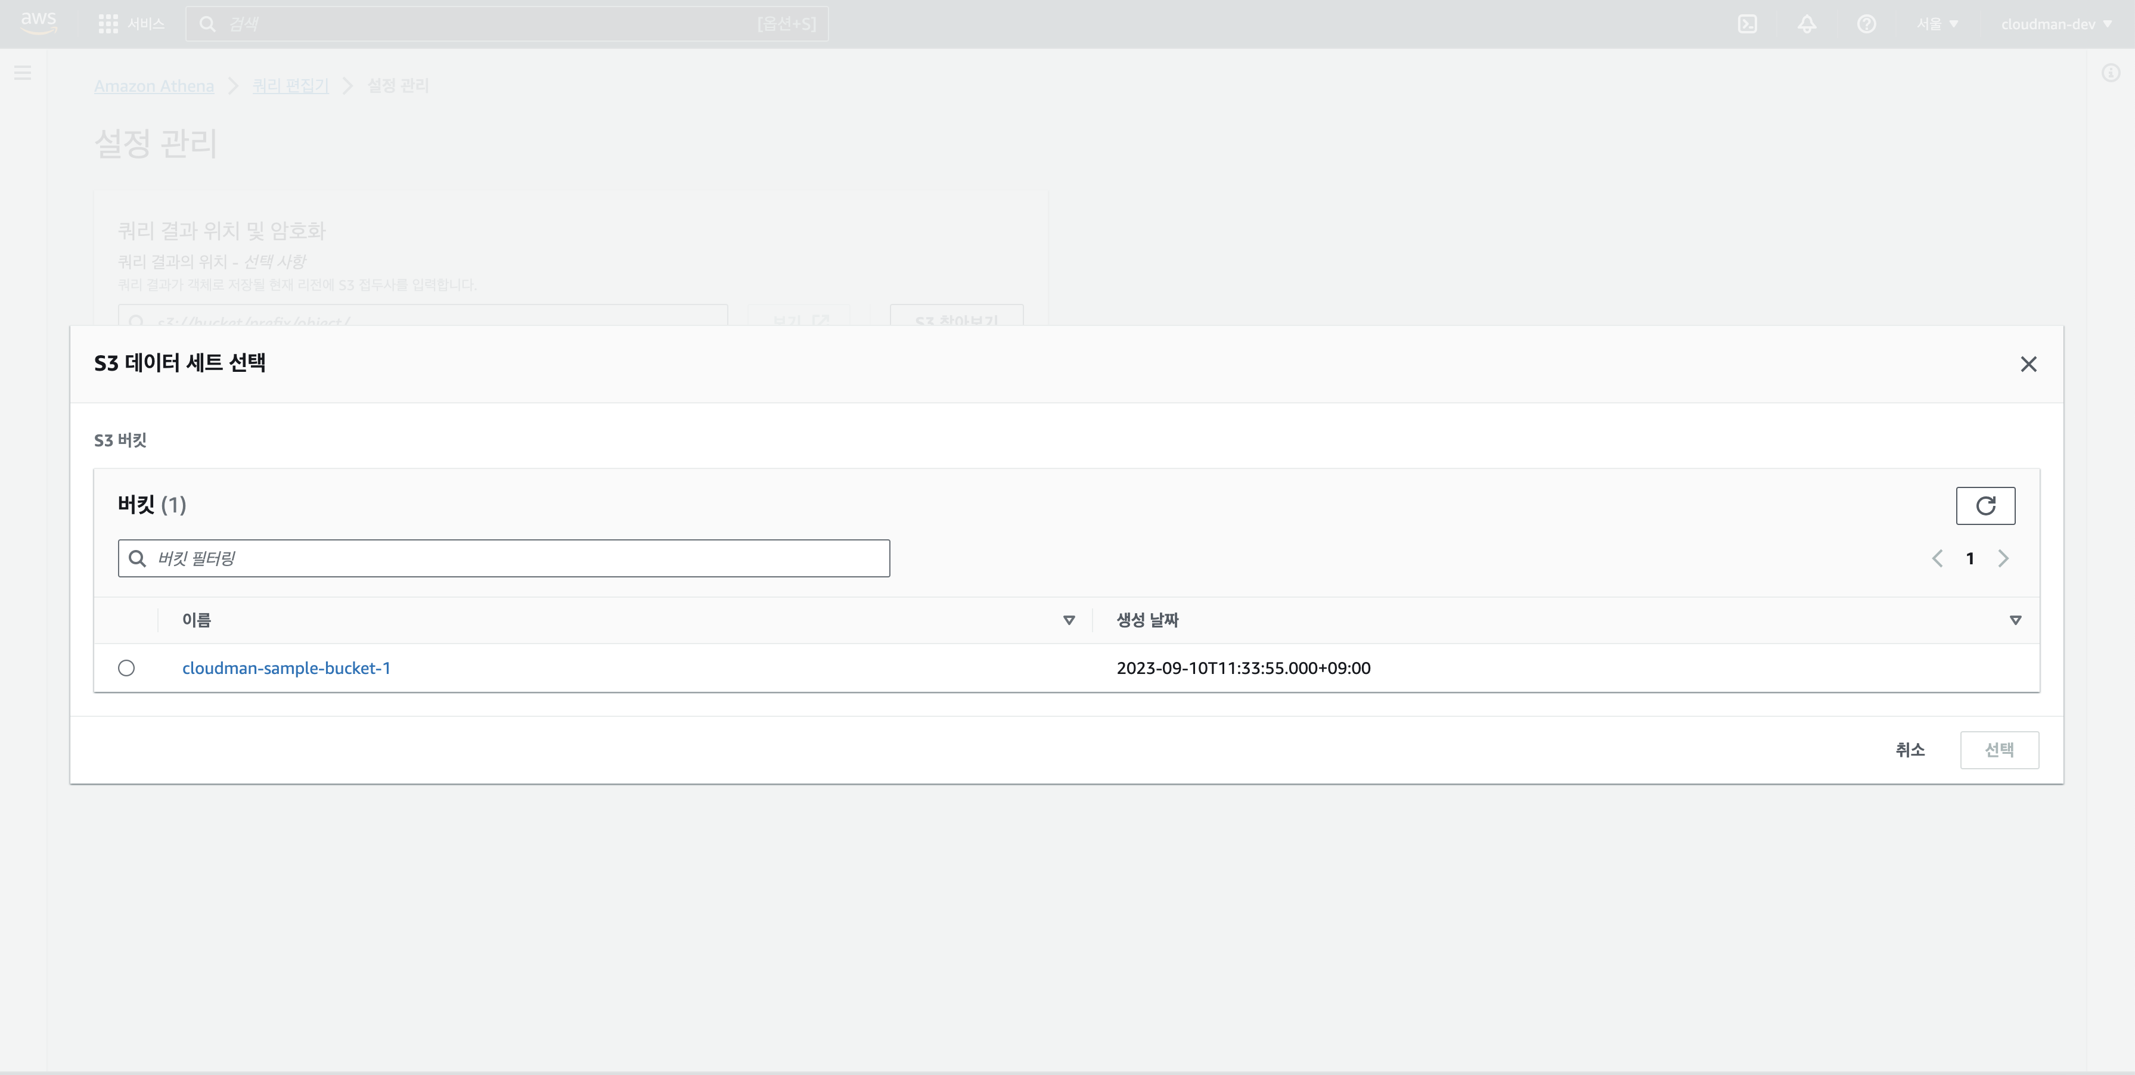Open AWS CloudShell icon in top bar

[x=1747, y=24]
